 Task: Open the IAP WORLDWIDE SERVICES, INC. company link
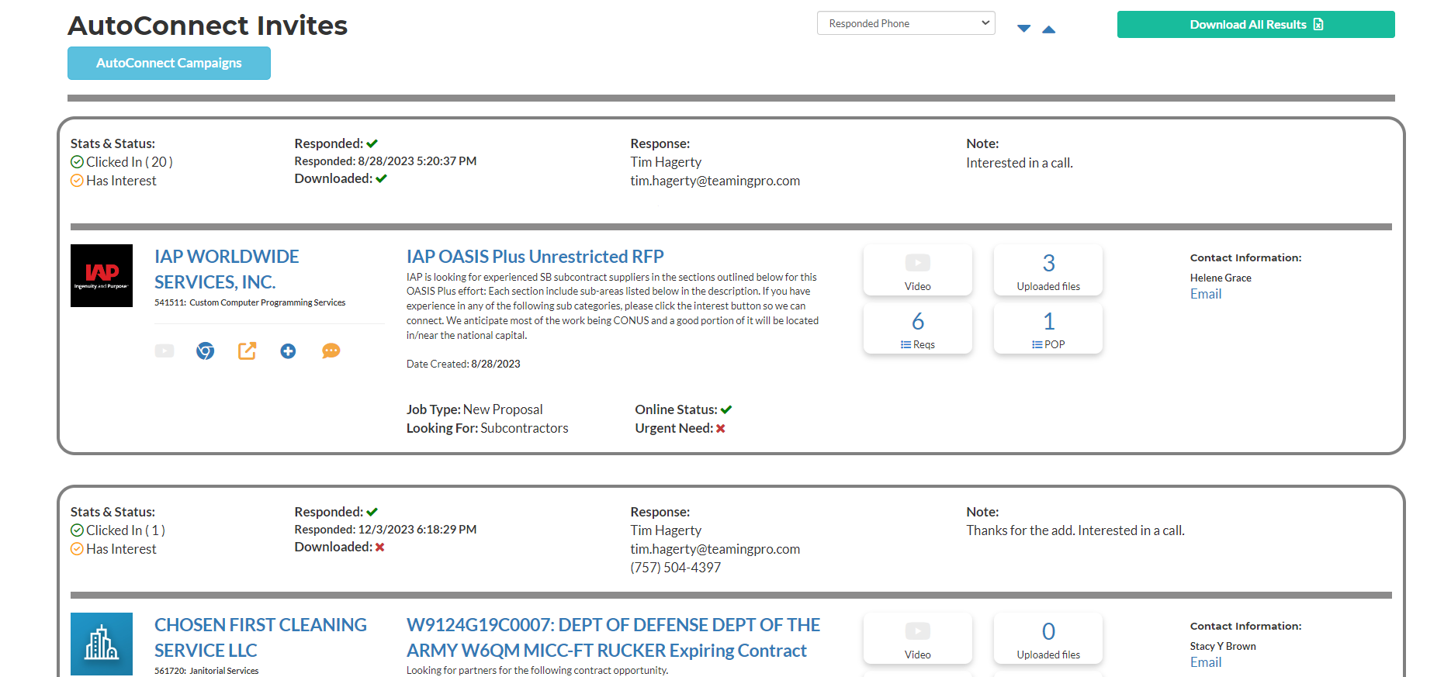click(226, 268)
